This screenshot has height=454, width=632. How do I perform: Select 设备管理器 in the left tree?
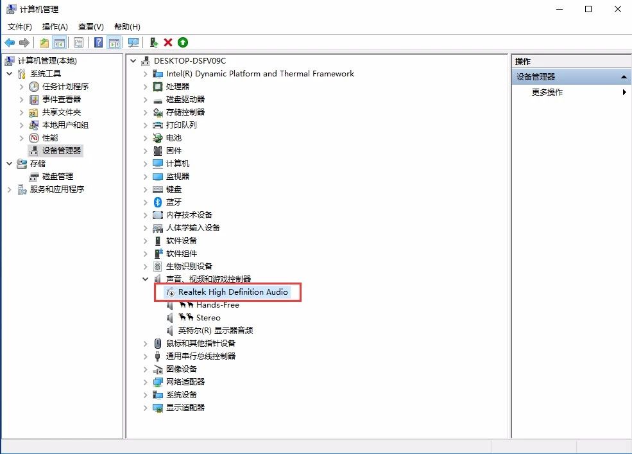pos(61,150)
